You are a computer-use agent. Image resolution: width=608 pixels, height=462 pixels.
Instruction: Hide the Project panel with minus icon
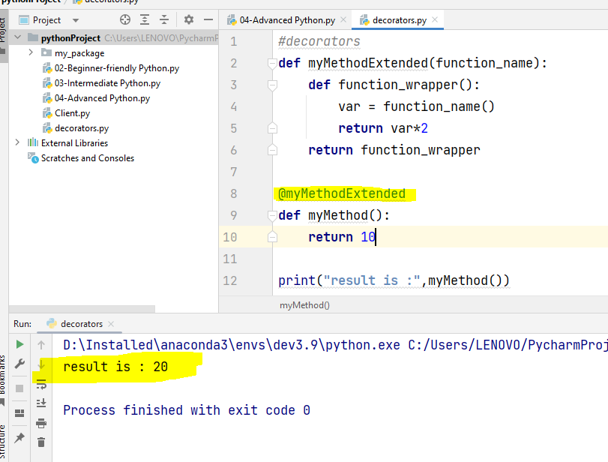(x=208, y=19)
